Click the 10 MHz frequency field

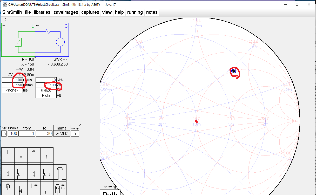coord(46,80)
